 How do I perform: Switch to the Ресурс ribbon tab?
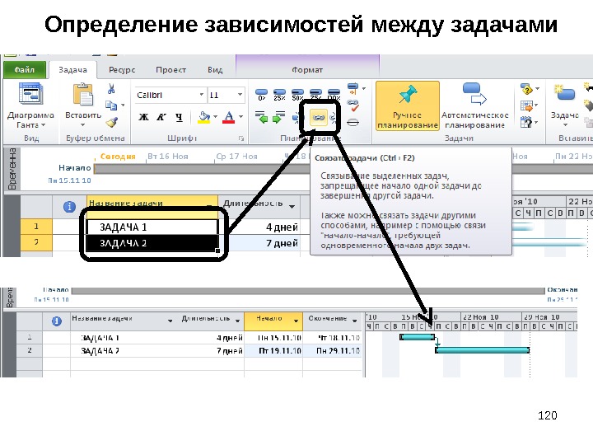coord(122,70)
